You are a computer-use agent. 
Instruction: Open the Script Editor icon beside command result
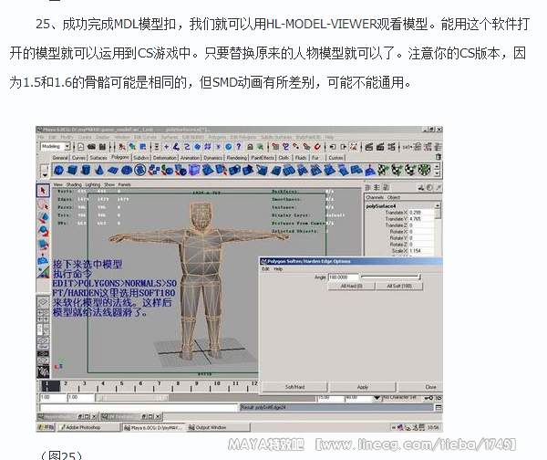click(x=439, y=408)
